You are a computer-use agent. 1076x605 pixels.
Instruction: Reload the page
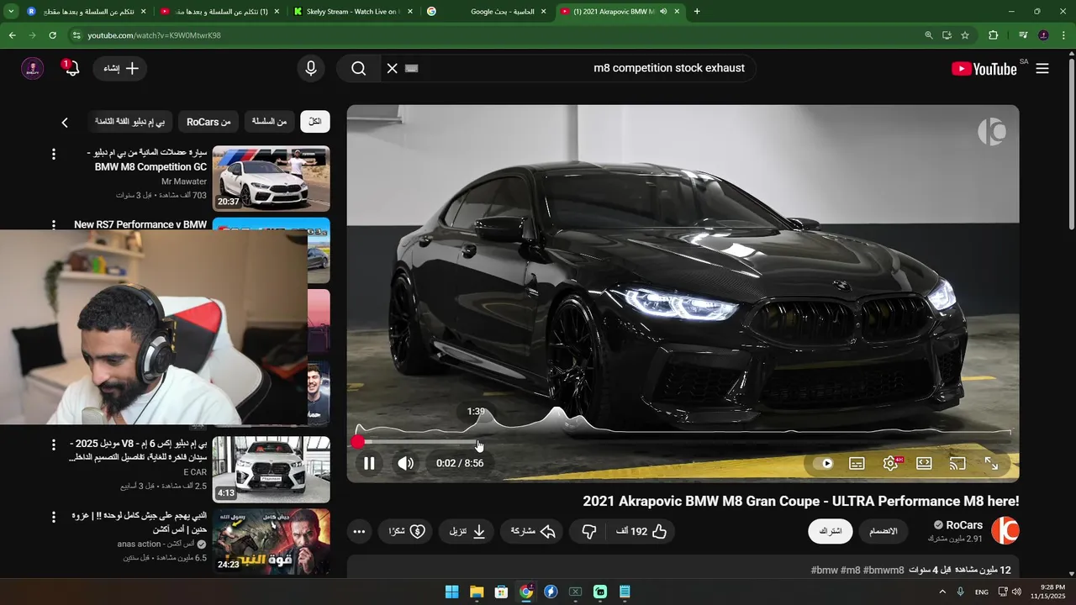pyautogui.click(x=52, y=35)
